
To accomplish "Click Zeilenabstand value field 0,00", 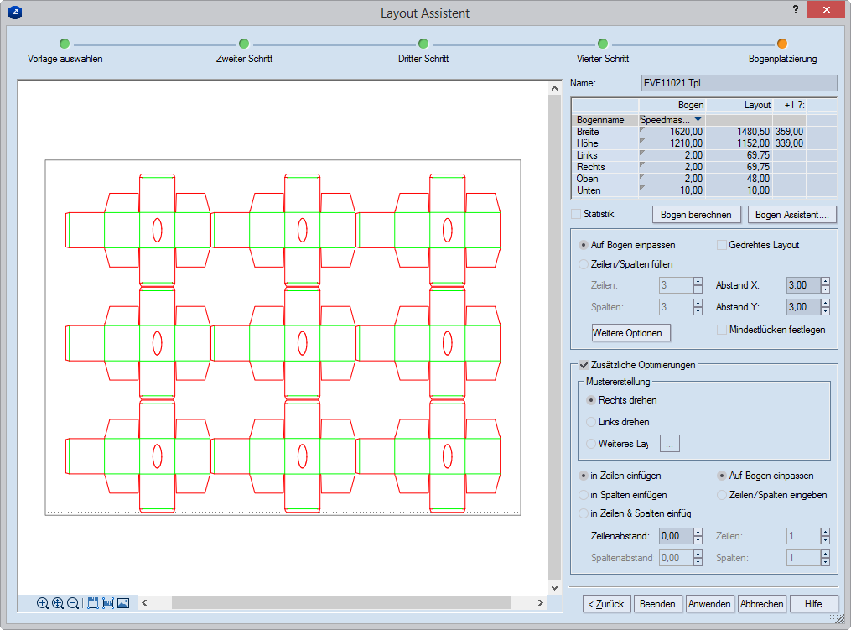I will click(677, 536).
